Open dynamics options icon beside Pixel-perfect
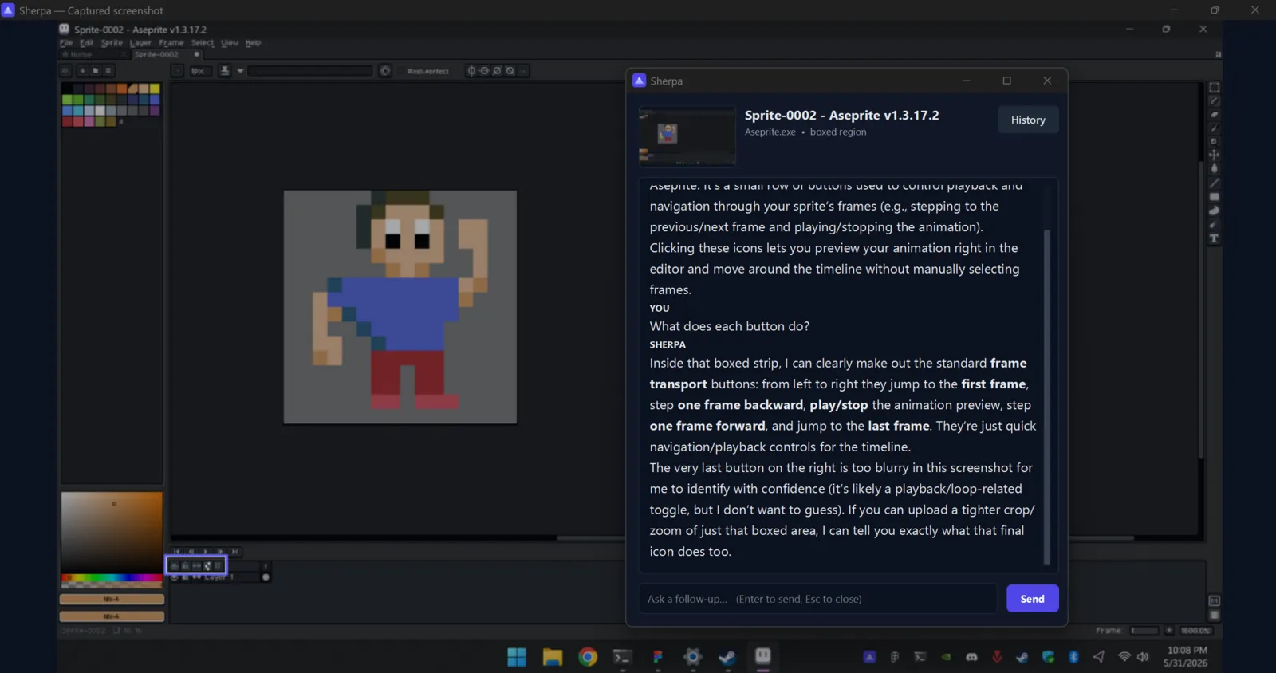Screen dimensions: 1276x673 point(385,71)
